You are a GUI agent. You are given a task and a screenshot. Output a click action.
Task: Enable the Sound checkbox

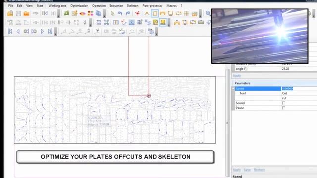coord(283,103)
